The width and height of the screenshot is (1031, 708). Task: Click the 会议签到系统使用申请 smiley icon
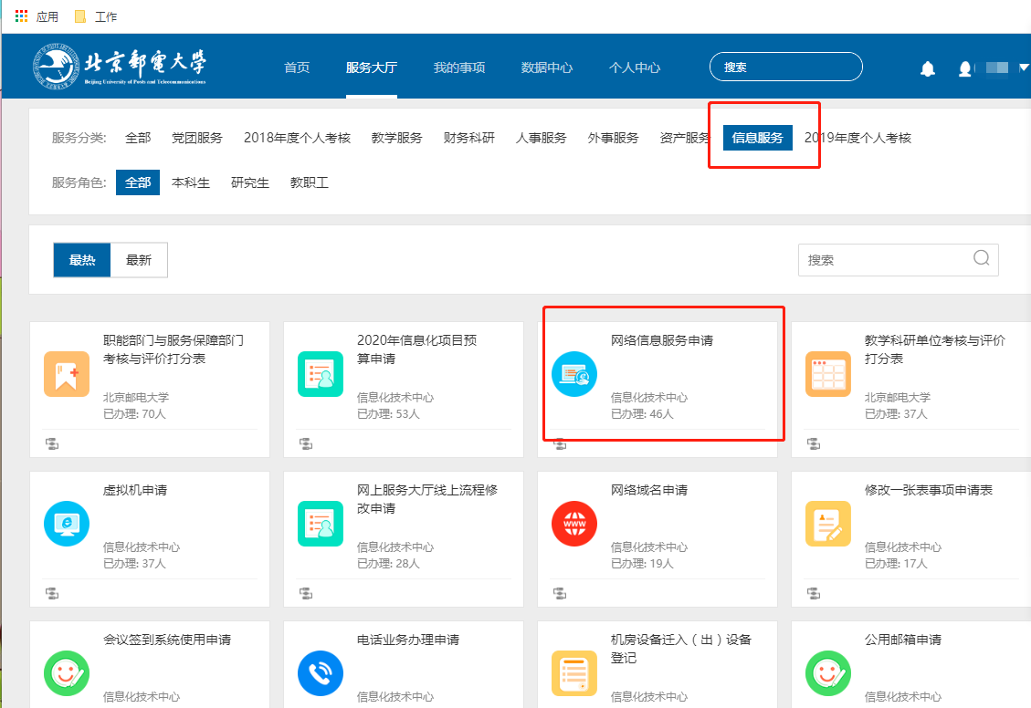[67, 673]
